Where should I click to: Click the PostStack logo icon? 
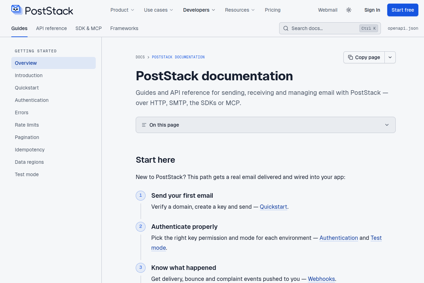(x=17, y=10)
